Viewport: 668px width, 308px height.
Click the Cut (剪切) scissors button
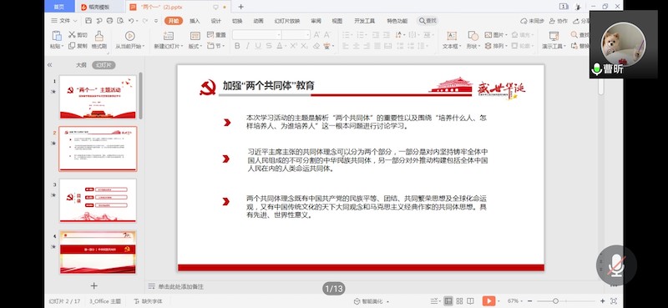click(78, 35)
